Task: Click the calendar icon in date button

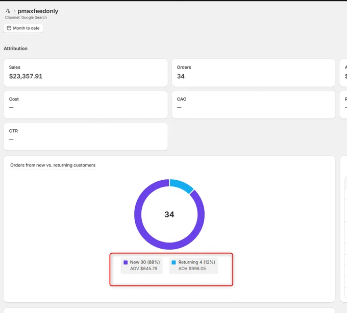Action: (9, 28)
